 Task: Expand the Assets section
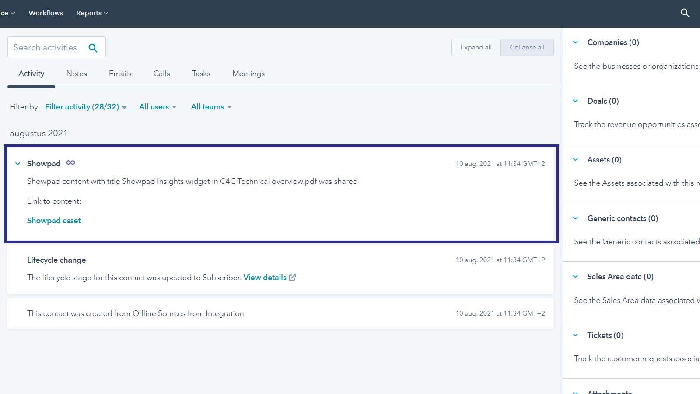[575, 159]
